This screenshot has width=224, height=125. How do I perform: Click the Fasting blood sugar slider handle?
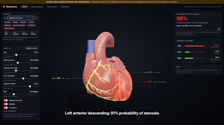coord(16,71)
